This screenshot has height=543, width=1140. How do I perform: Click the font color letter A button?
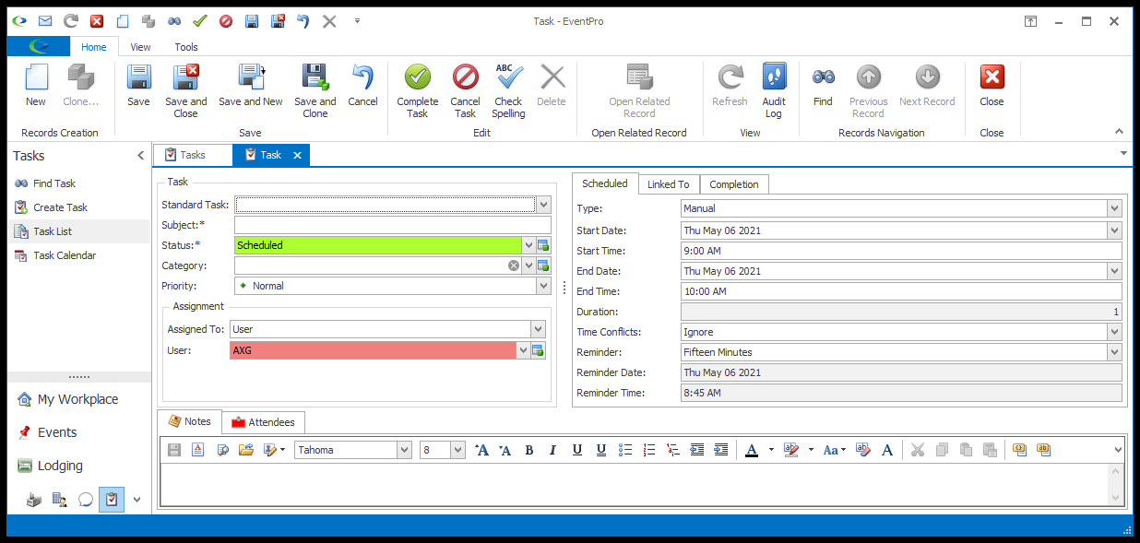click(x=752, y=450)
